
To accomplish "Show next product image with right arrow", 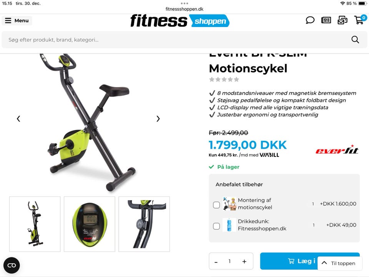I will pyautogui.click(x=158, y=119).
